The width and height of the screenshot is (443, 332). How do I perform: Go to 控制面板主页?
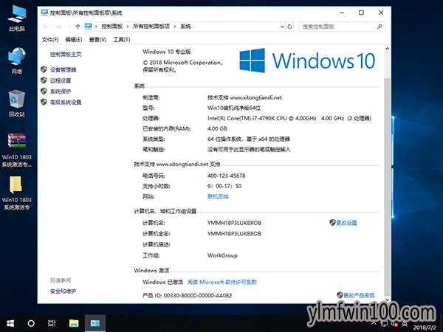point(66,54)
